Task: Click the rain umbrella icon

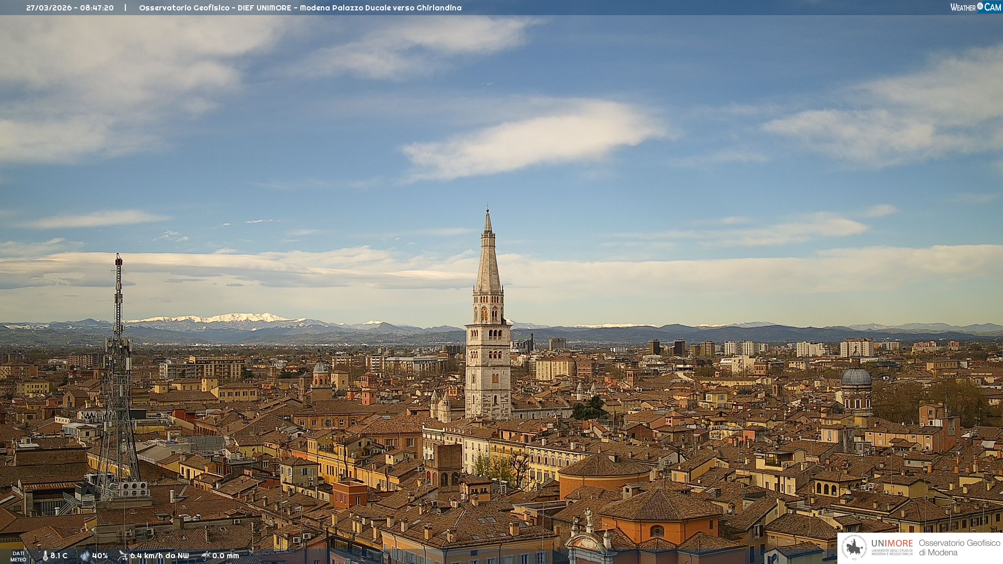Action: (206, 556)
